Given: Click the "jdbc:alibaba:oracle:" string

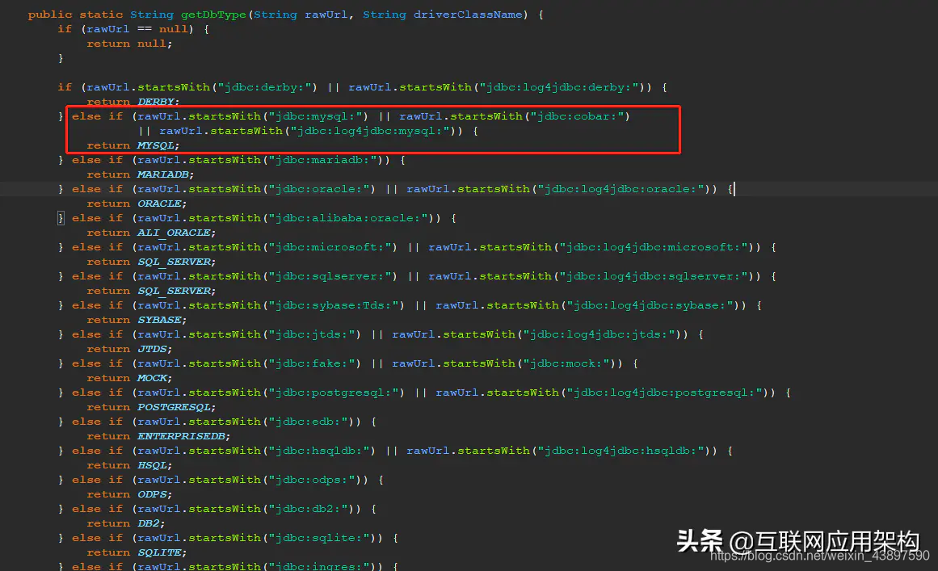Looking at the screenshot, I should coord(349,218).
